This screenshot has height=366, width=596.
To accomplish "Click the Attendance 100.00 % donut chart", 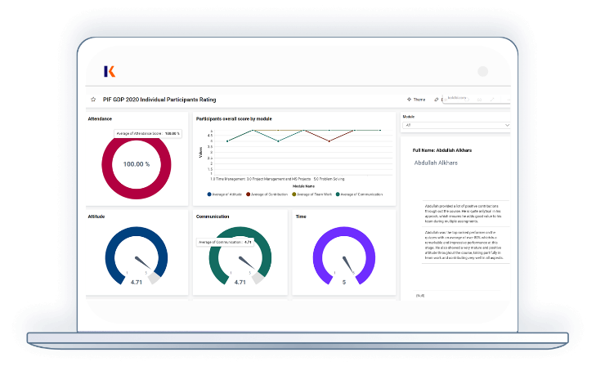I will point(137,164).
